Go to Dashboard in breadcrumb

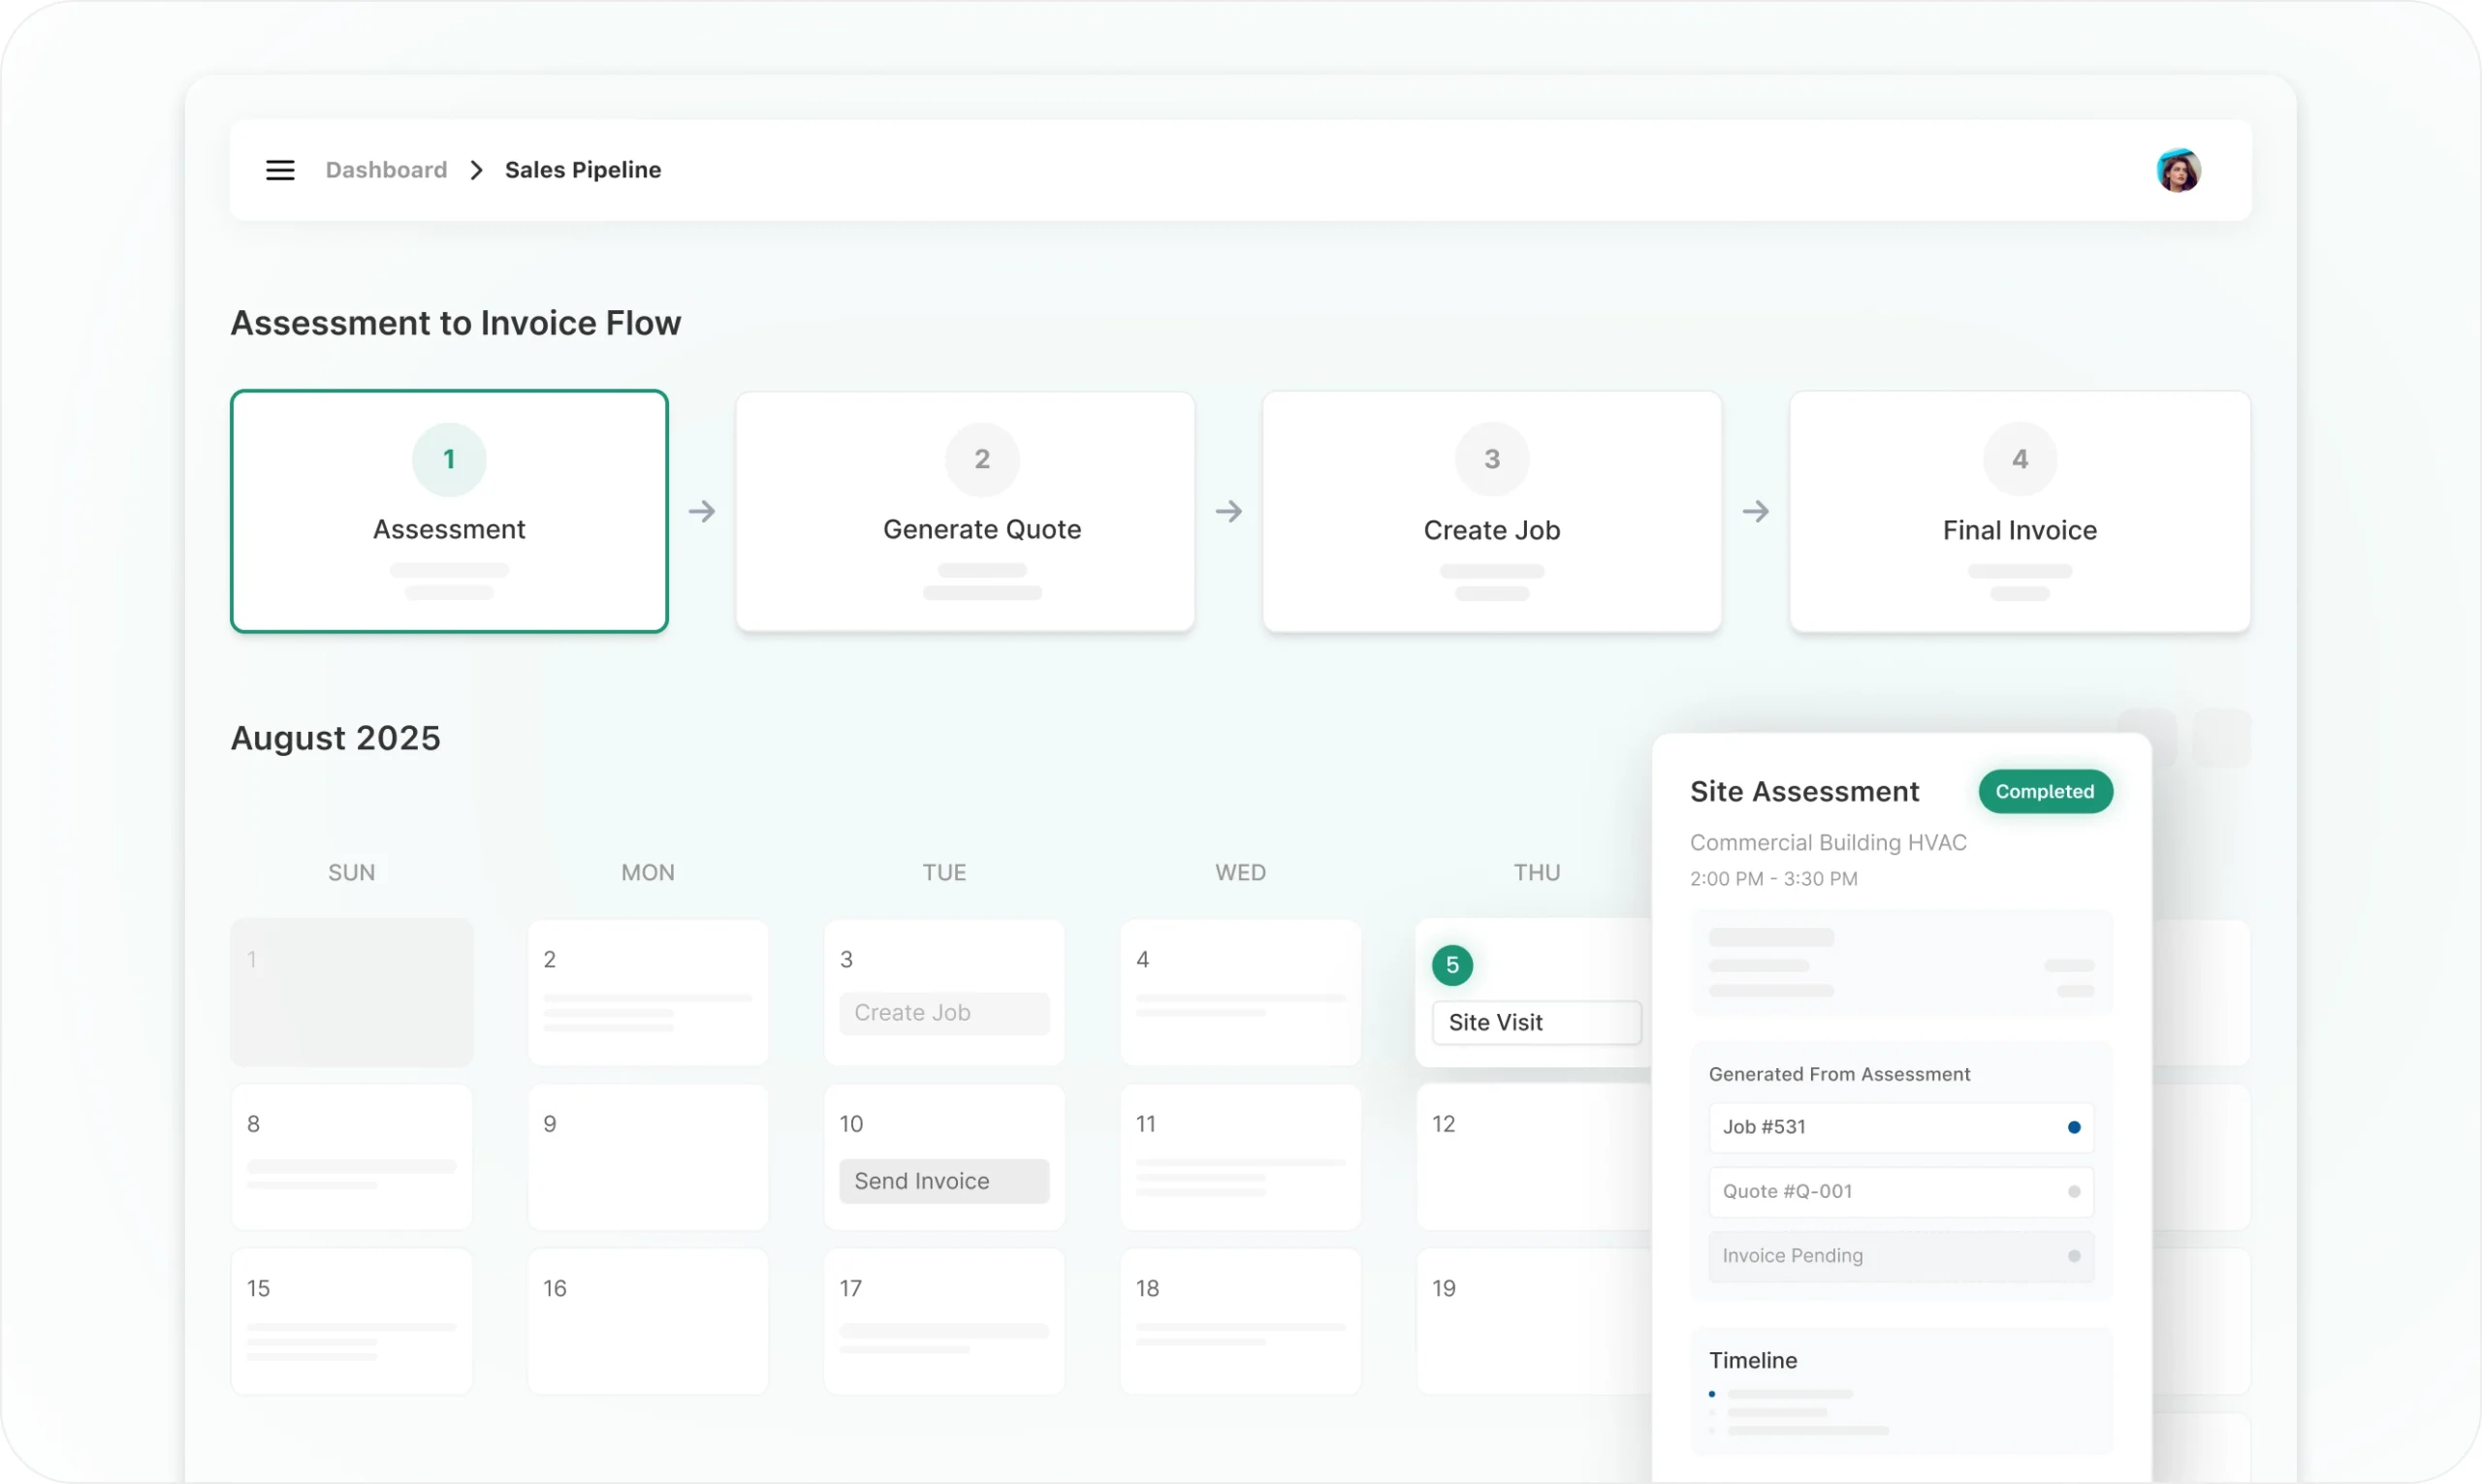coord(386,170)
